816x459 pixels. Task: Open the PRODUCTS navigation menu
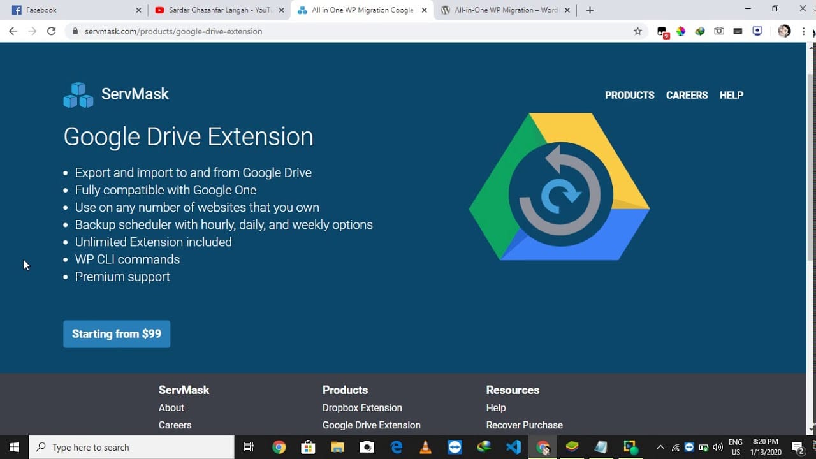coord(629,95)
